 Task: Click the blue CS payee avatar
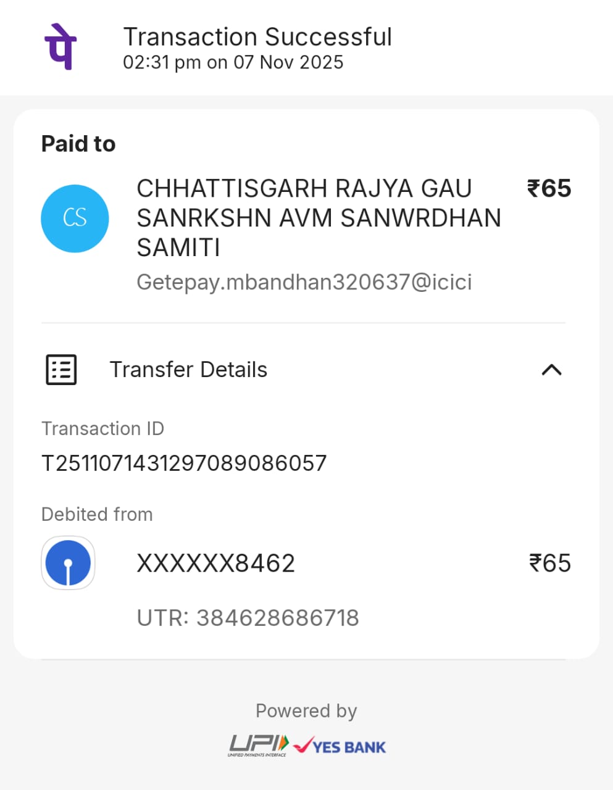(x=75, y=218)
